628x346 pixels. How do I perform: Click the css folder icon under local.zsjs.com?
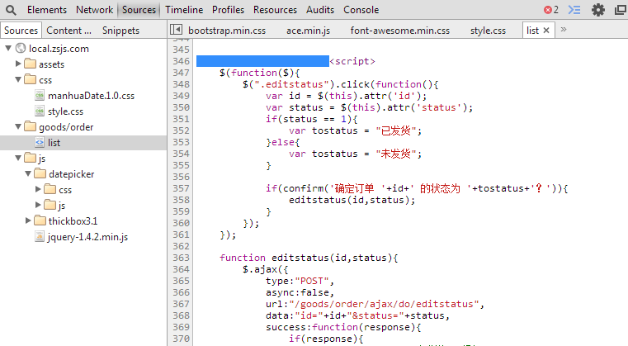[x=30, y=79]
